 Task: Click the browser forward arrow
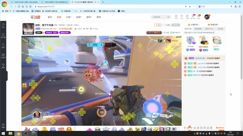point(15,6)
